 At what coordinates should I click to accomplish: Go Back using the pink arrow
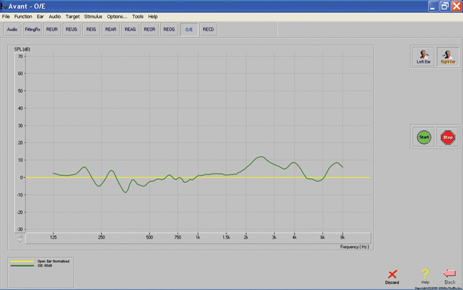[x=450, y=276]
